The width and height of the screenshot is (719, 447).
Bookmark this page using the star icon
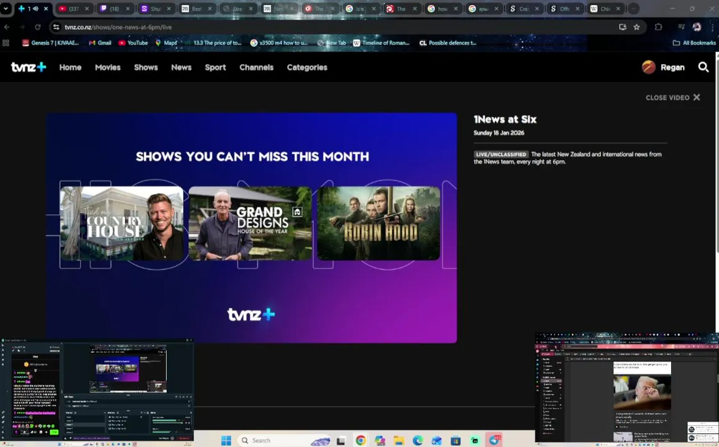point(636,27)
